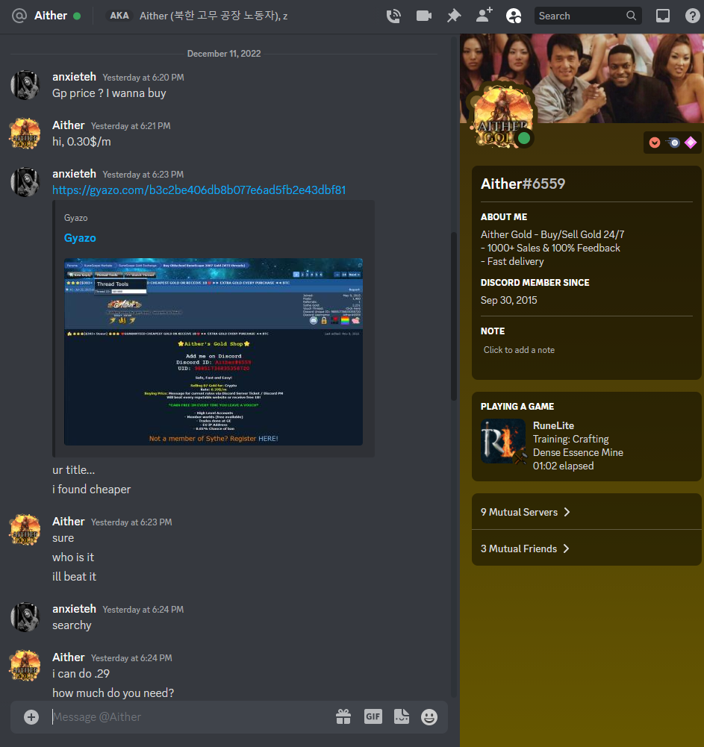704x747 pixels.
Task: Start a voice call with Aither
Action: [393, 16]
